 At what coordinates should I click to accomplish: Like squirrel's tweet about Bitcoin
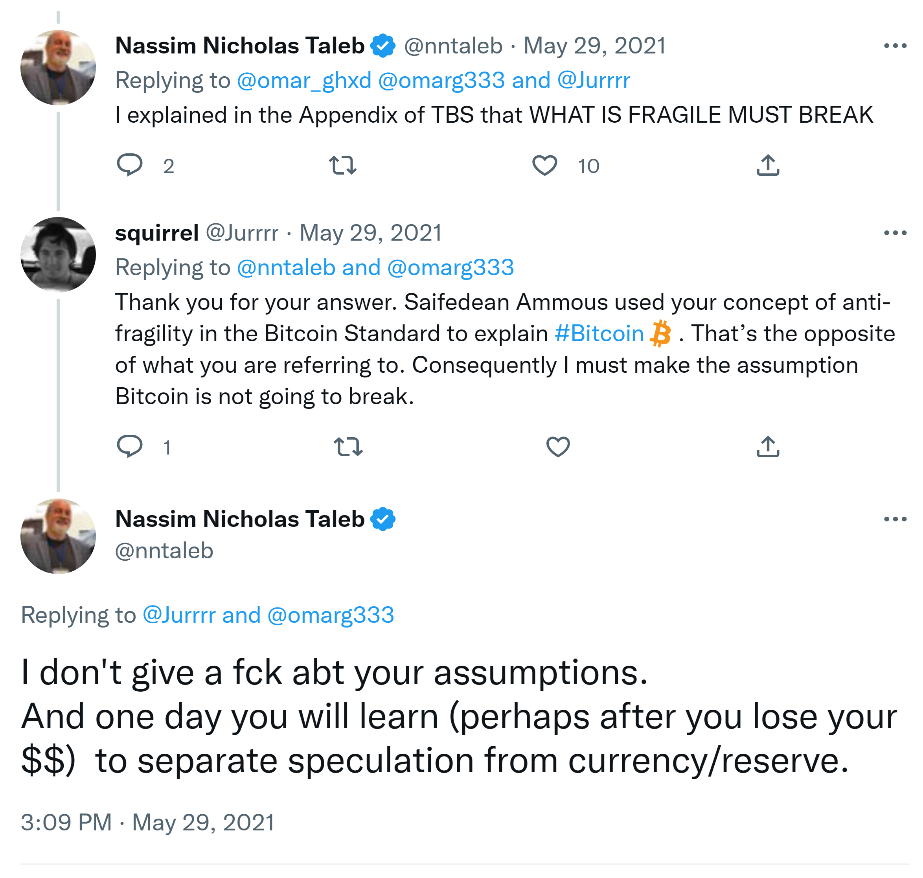click(558, 447)
